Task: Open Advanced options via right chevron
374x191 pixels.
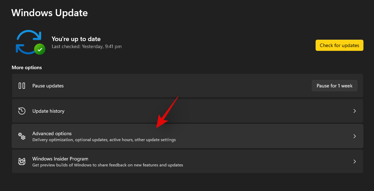Action: click(x=354, y=136)
